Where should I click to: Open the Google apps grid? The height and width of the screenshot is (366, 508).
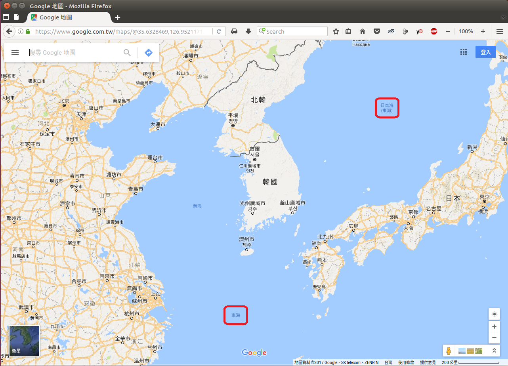coord(463,52)
